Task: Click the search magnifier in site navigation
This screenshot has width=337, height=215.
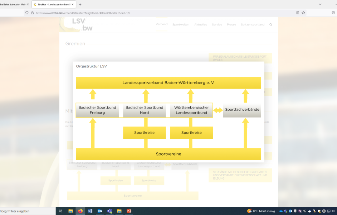Action: click(271, 24)
